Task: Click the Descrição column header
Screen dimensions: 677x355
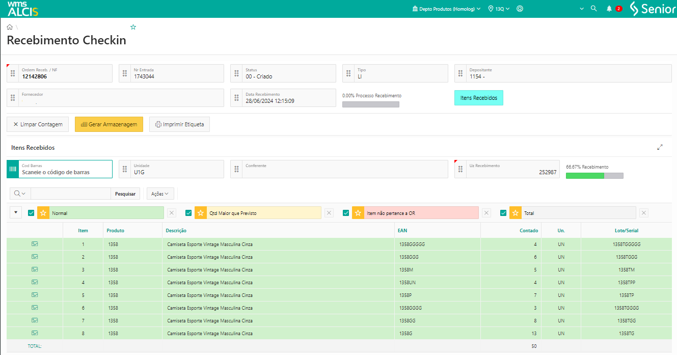Action: click(x=176, y=231)
